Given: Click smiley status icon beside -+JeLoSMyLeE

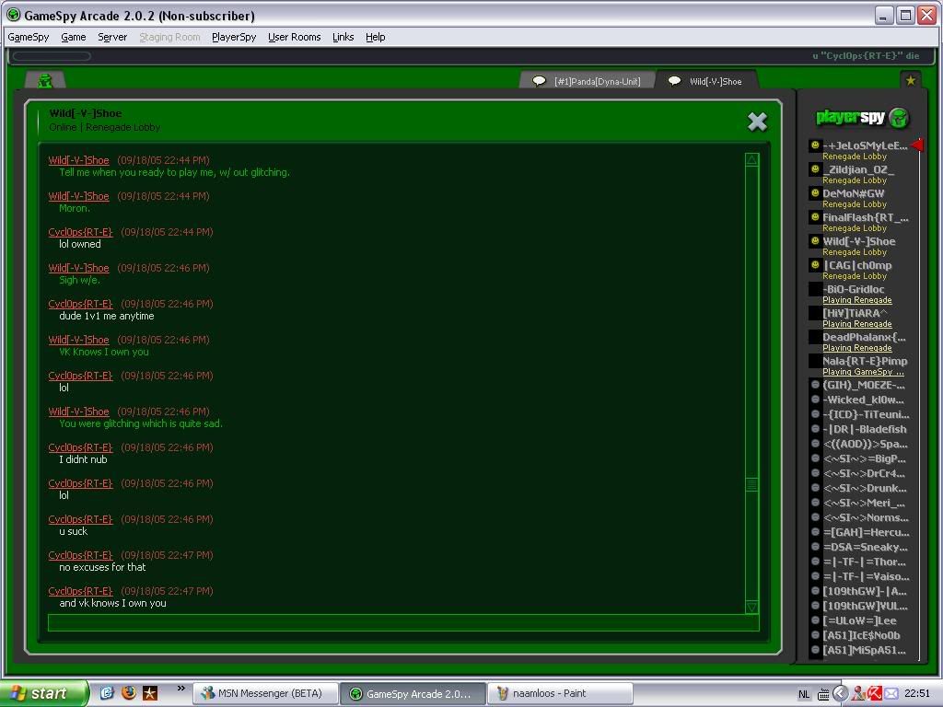Looking at the screenshot, I should click(x=815, y=145).
